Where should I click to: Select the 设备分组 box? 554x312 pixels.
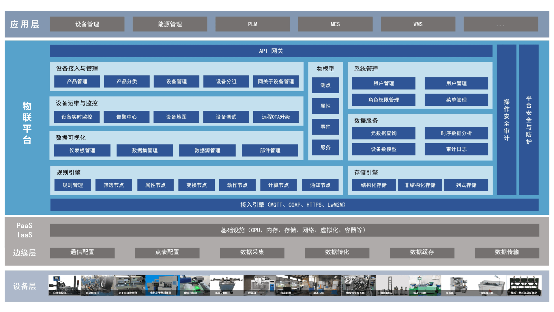[x=226, y=81]
